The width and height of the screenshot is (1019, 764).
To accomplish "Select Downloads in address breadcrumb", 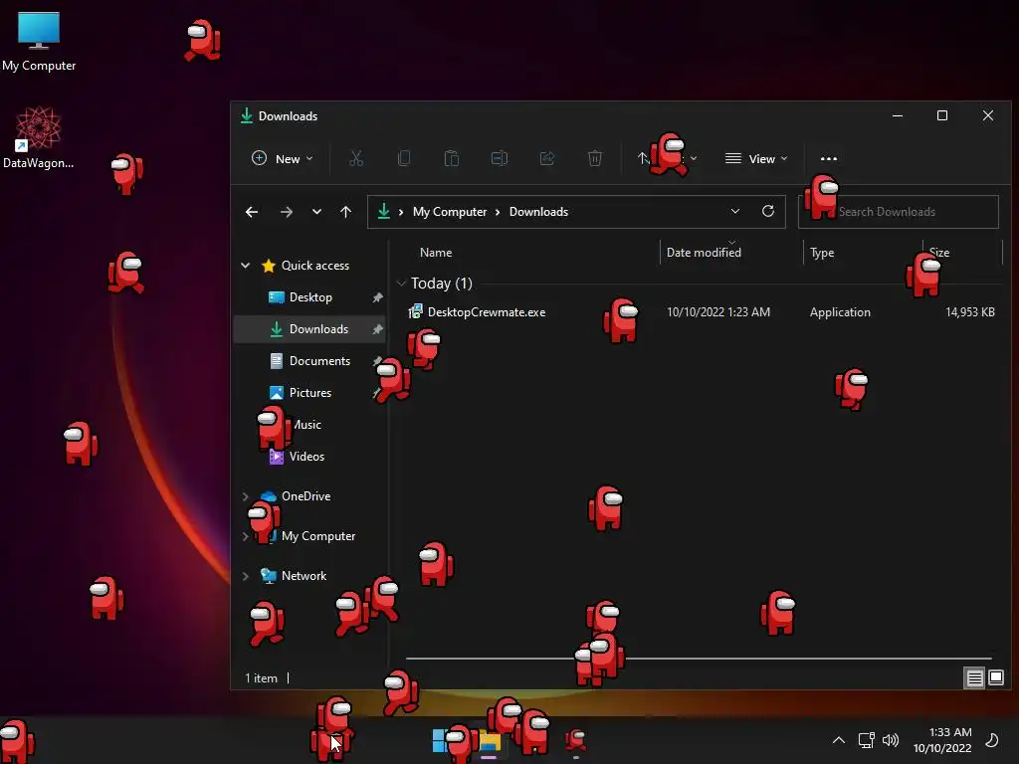I will coord(538,212).
